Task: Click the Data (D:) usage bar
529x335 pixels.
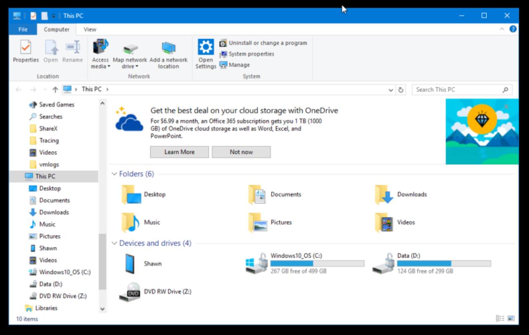Action: (444, 264)
